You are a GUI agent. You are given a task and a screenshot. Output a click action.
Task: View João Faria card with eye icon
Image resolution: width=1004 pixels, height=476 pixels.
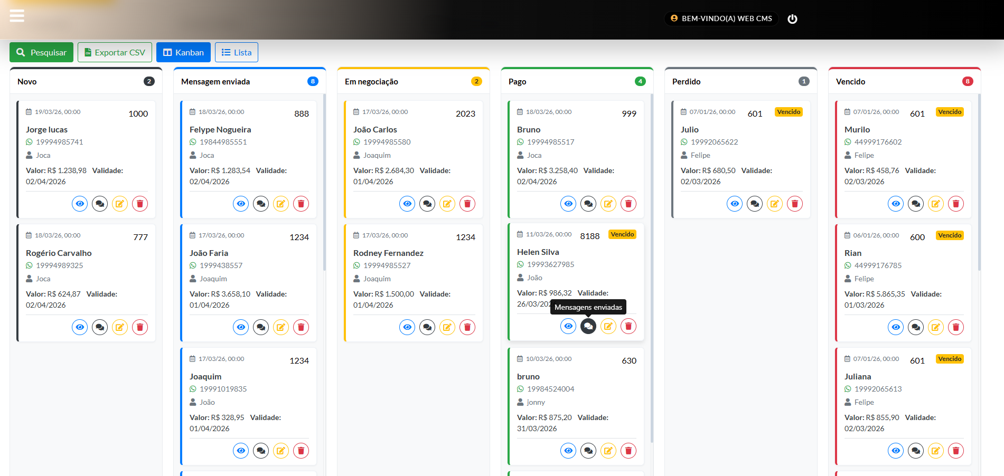coord(241,327)
